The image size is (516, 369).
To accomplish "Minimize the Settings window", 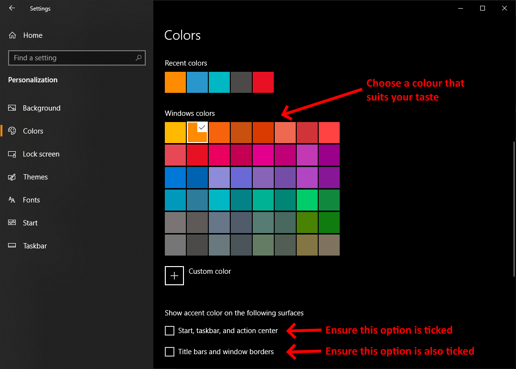I will pyautogui.click(x=461, y=8).
